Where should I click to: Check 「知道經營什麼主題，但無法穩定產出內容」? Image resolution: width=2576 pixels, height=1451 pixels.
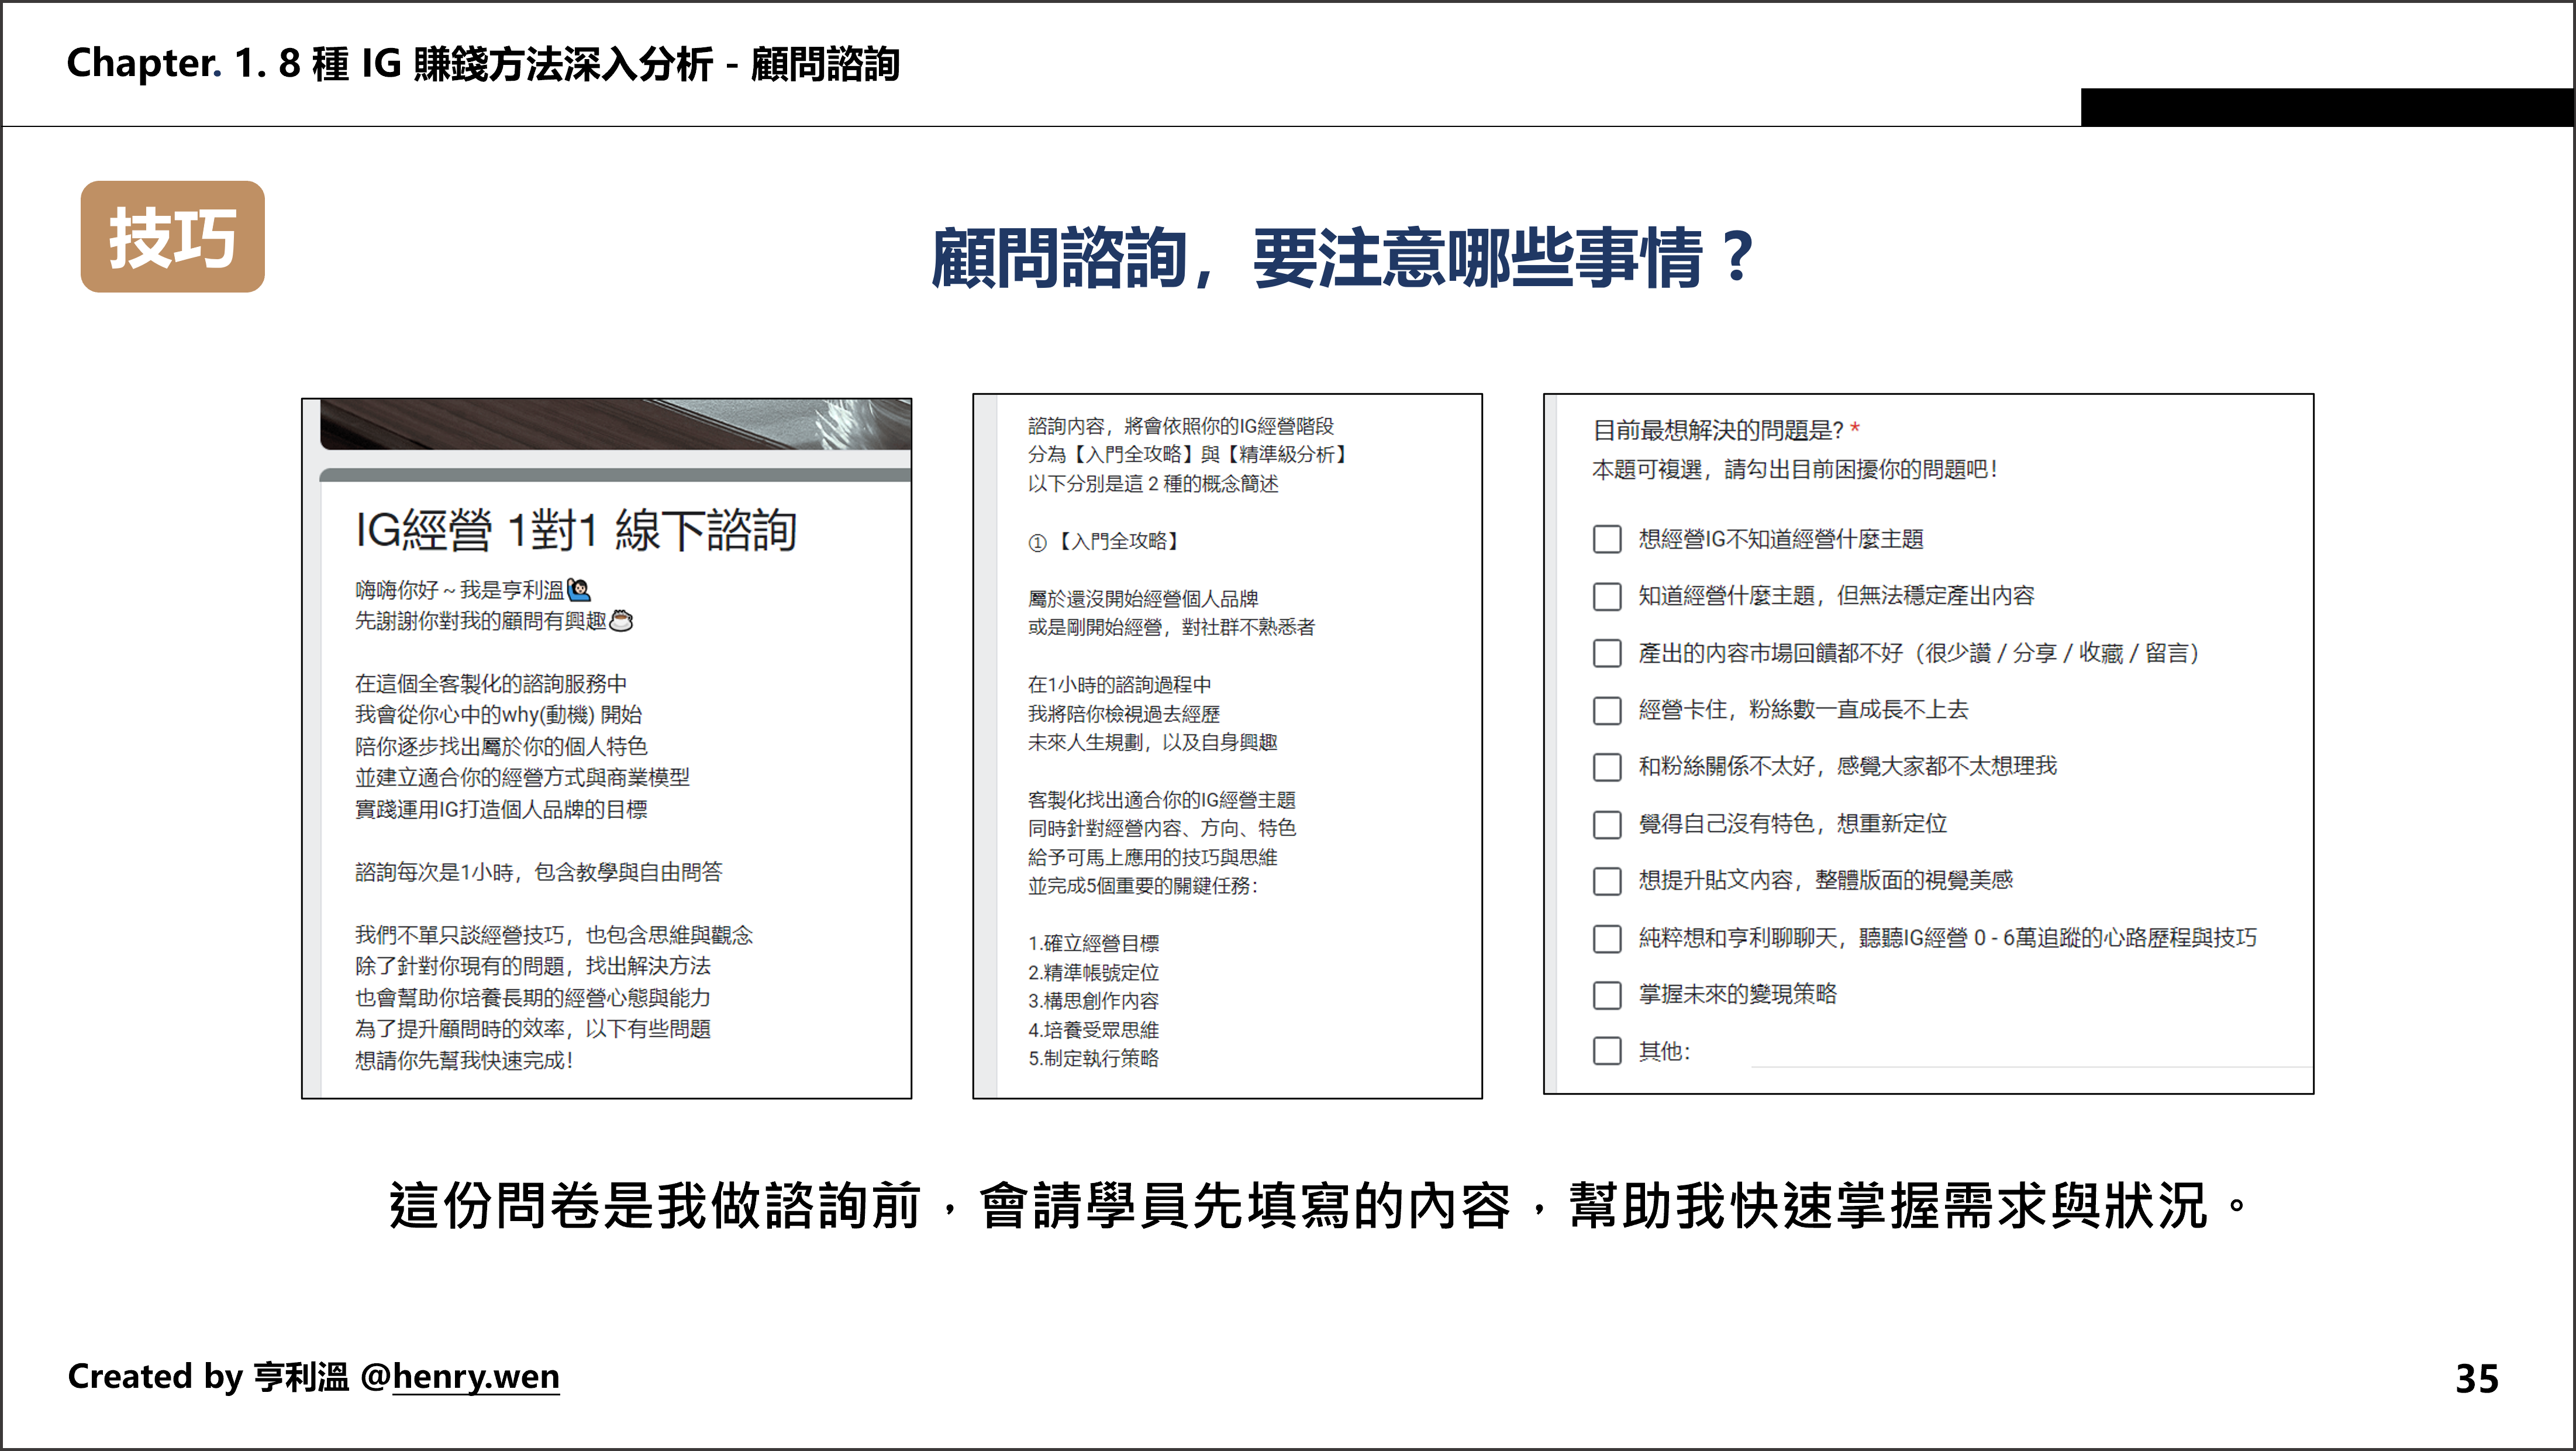point(1608,596)
